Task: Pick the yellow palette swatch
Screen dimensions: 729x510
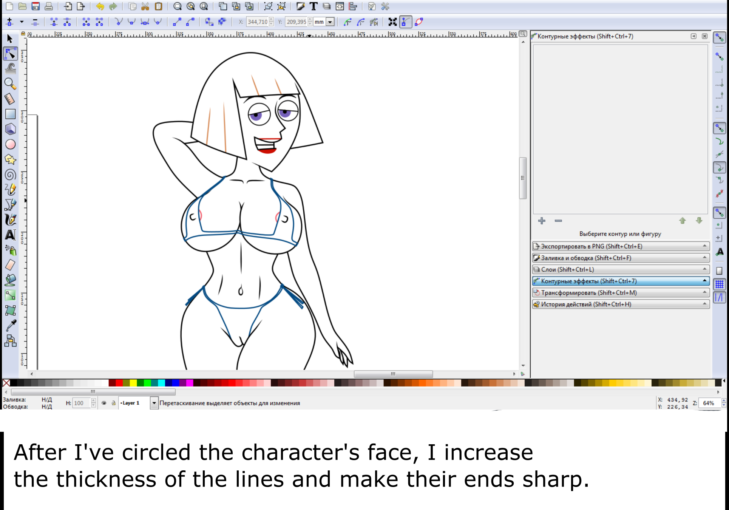Action: click(x=133, y=383)
